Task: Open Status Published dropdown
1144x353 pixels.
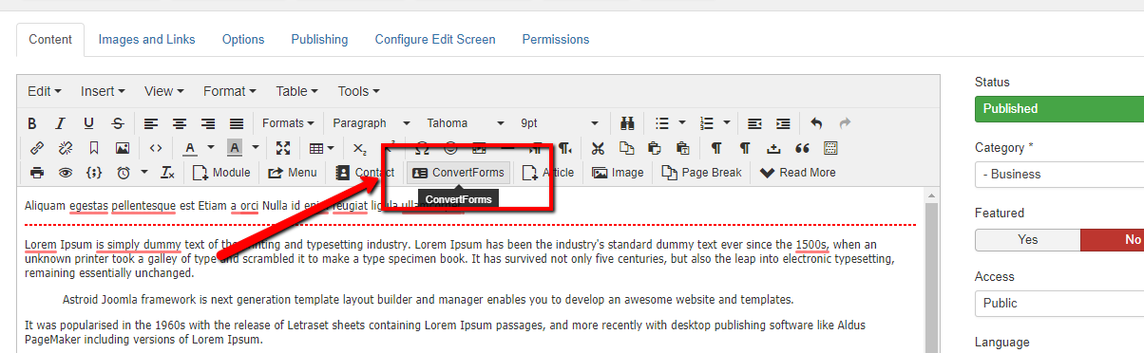Action: (1059, 108)
